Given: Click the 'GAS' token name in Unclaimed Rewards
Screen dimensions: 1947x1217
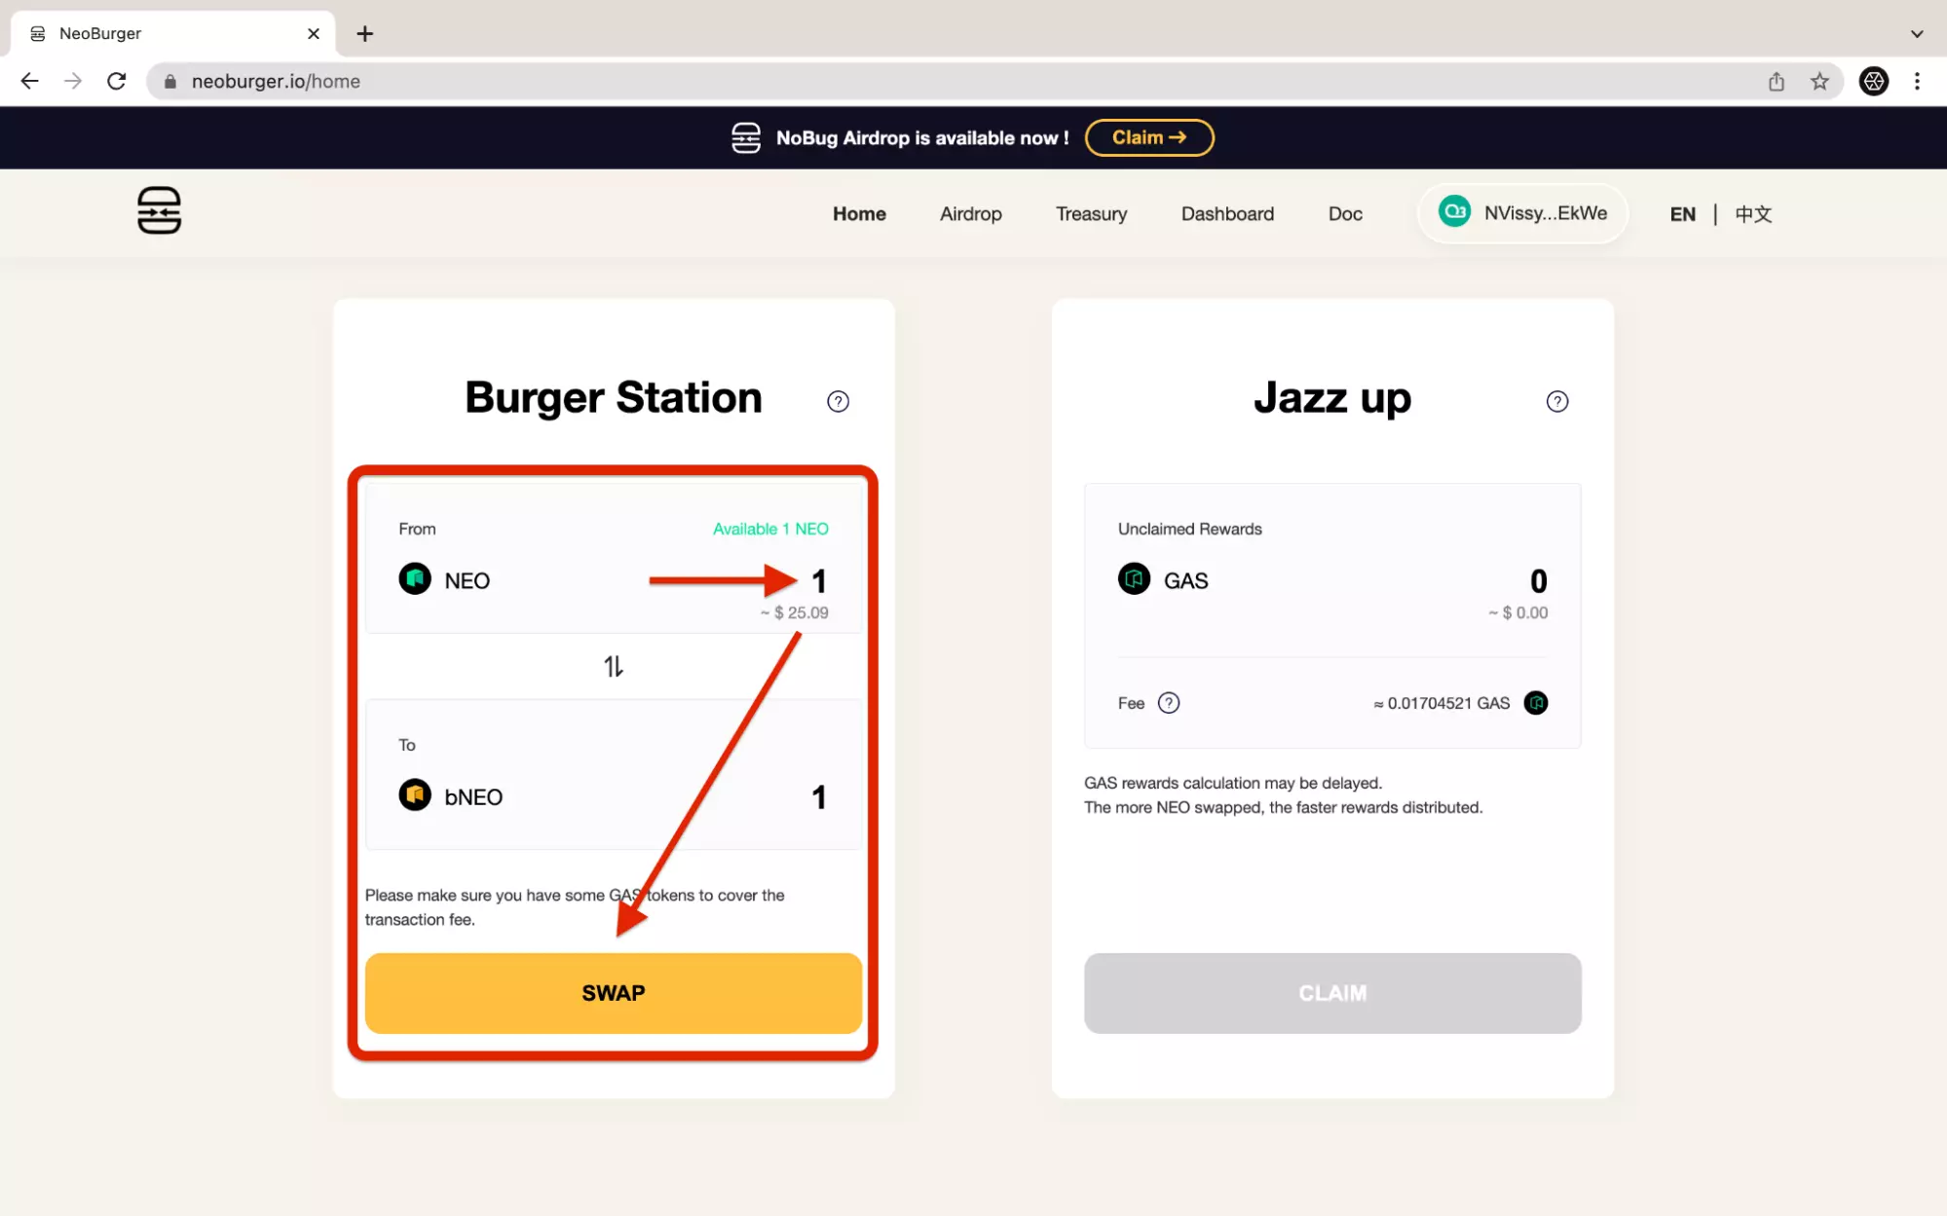Looking at the screenshot, I should pos(1185,581).
